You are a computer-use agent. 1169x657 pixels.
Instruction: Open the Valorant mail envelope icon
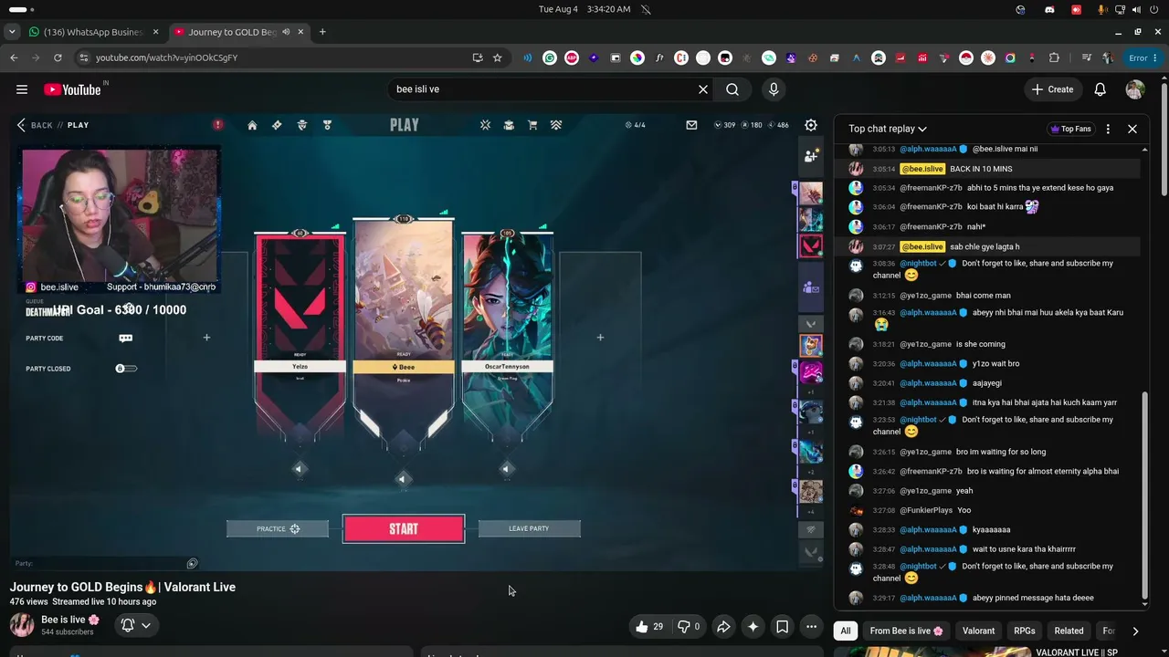pyautogui.click(x=691, y=125)
